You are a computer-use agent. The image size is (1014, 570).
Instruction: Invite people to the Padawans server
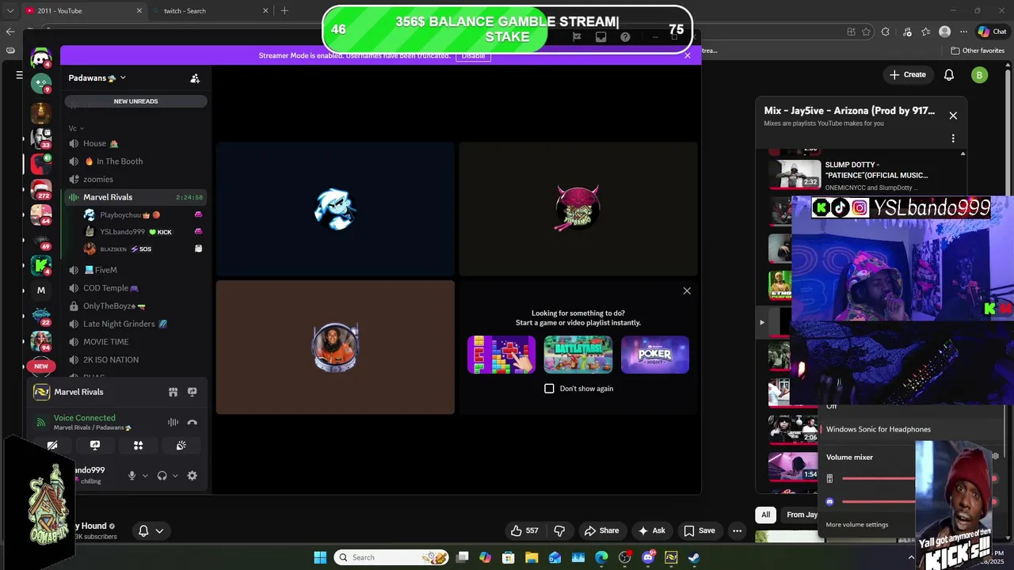point(195,78)
